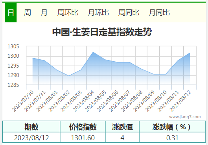Click the 2023/08/04 peak data point
The image size is (208, 145).
[93, 52]
